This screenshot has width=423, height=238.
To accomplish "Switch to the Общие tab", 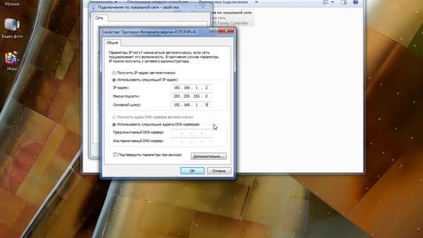I will 112,42.
